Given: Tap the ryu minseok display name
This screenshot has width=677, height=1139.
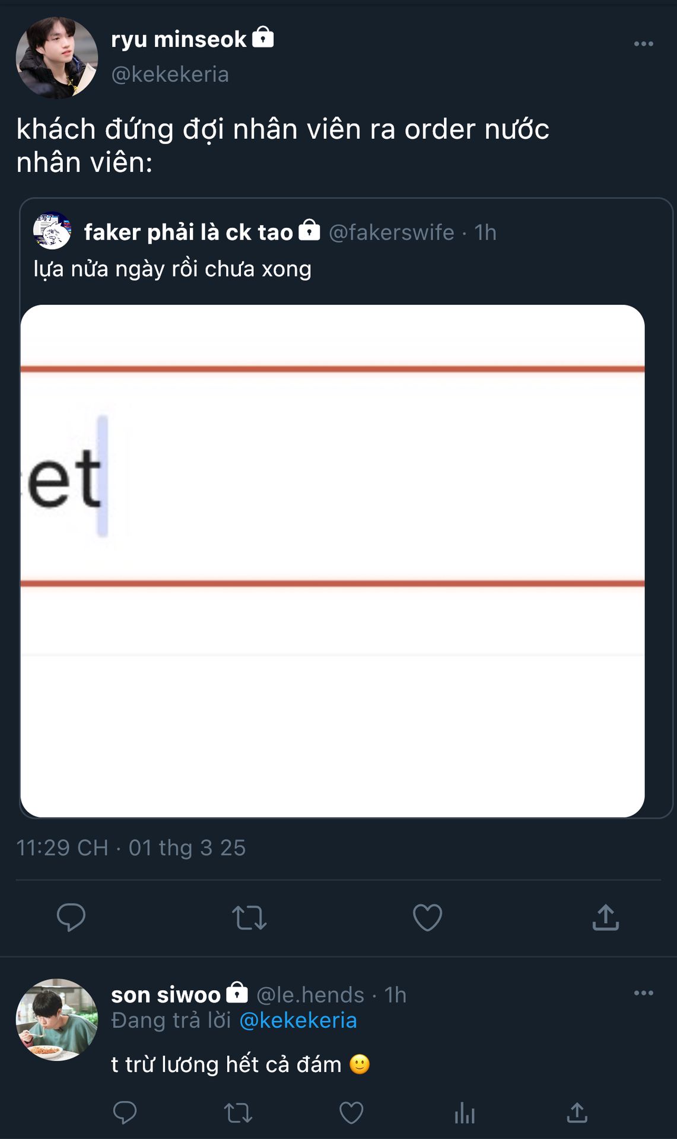Looking at the screenshot, I should (x=178, y=39).
